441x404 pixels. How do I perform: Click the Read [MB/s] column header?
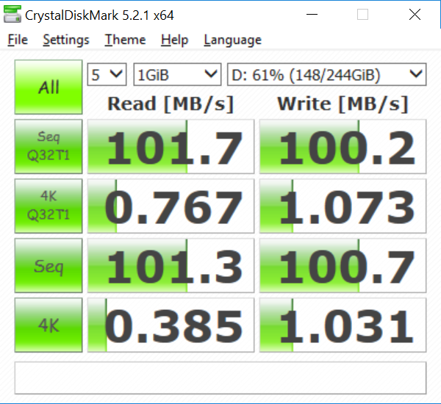(x=171, y=104)
